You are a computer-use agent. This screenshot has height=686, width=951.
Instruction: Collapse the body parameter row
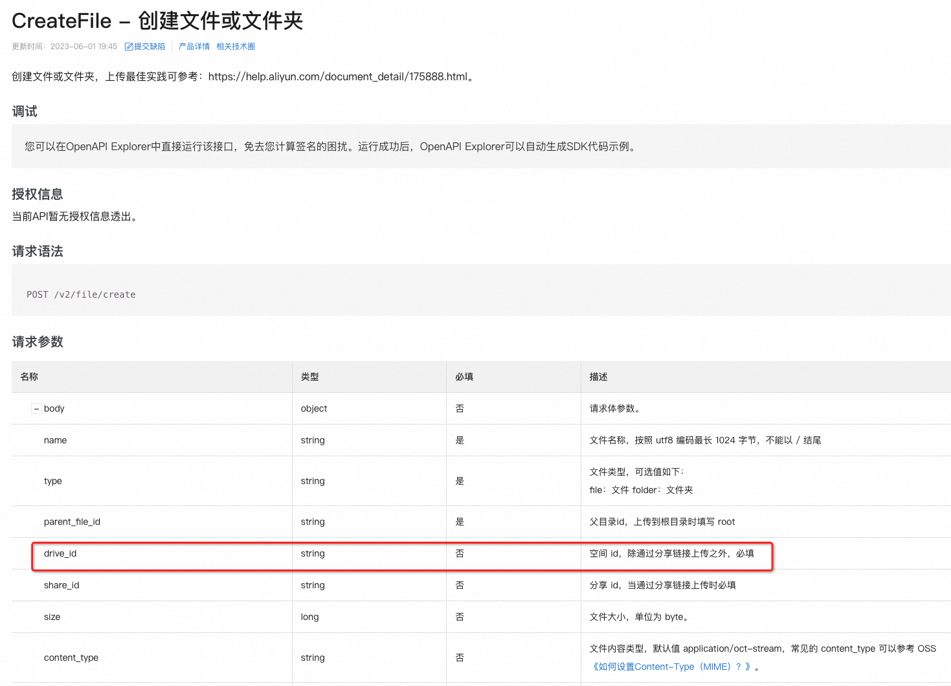click(36, 409)
